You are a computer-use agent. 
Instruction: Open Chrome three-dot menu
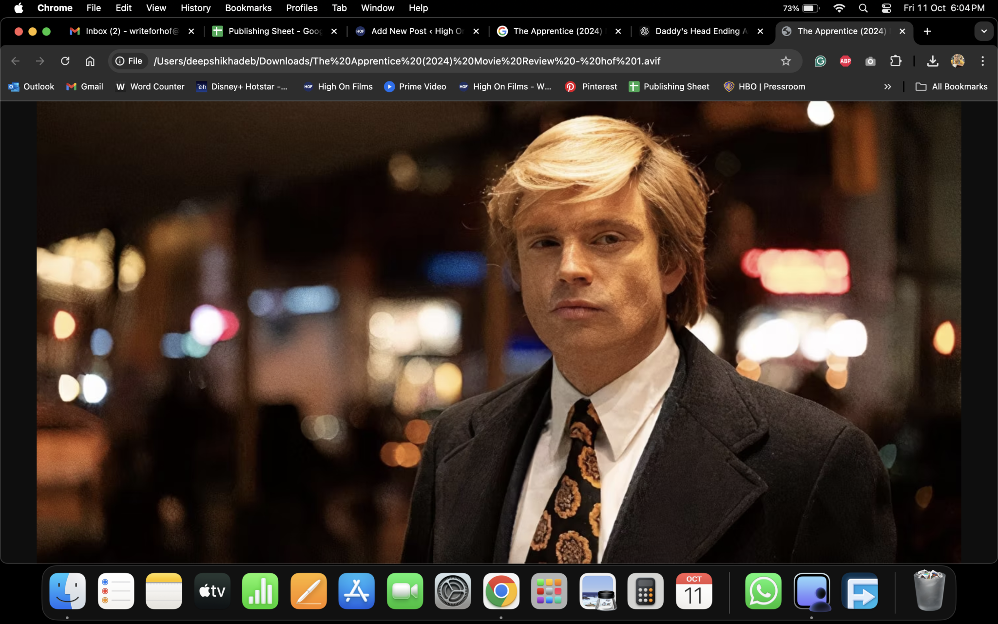tap(982, 61)
